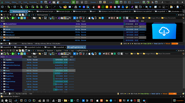185x103 pixels.
Task: Click the lower pane vertical scrollbar
Action: pos(184,74)
